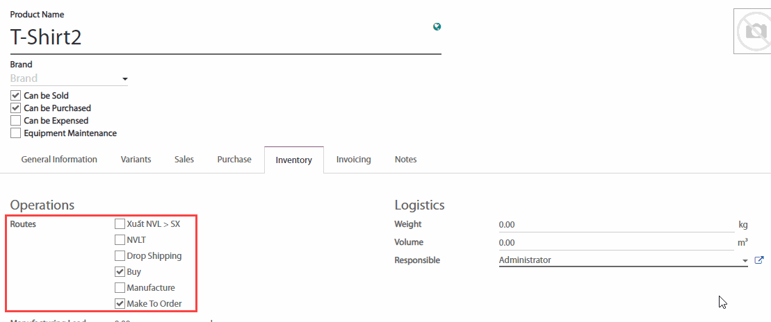This screenshot has height=322, width=771.
Task: Tick the Manufacture route checkbox
Action: point(120,288)
